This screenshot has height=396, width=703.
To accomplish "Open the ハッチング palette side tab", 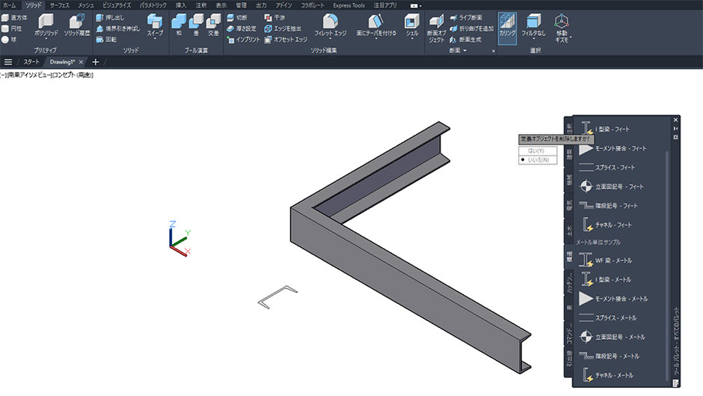I will click(x=569, y=283).
